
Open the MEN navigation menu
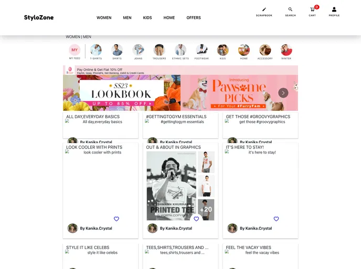127,18
